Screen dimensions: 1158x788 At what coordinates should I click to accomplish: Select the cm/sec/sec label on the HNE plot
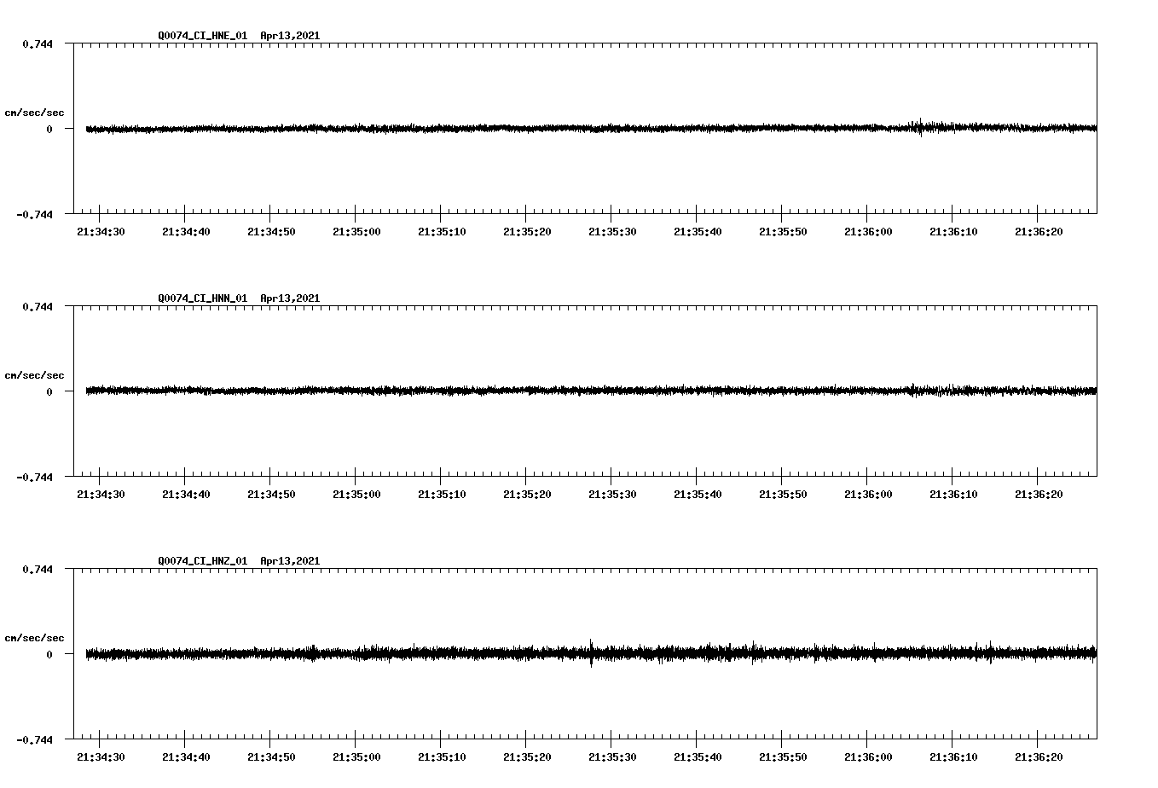[x=35, y=112]
